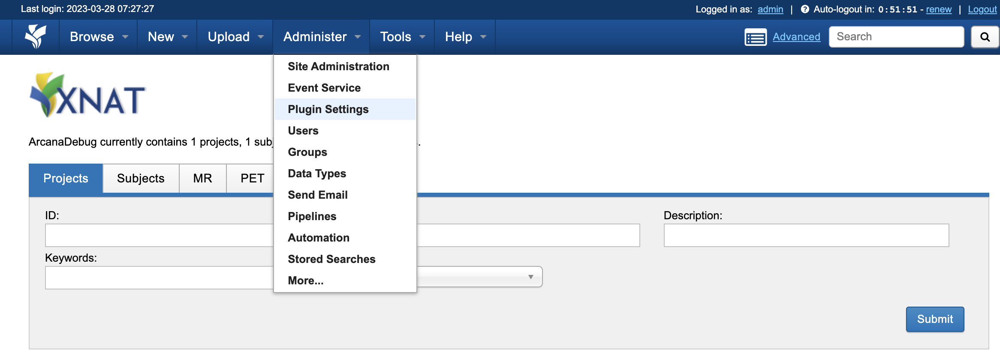Open the Tools menu

tap(402, 37)
